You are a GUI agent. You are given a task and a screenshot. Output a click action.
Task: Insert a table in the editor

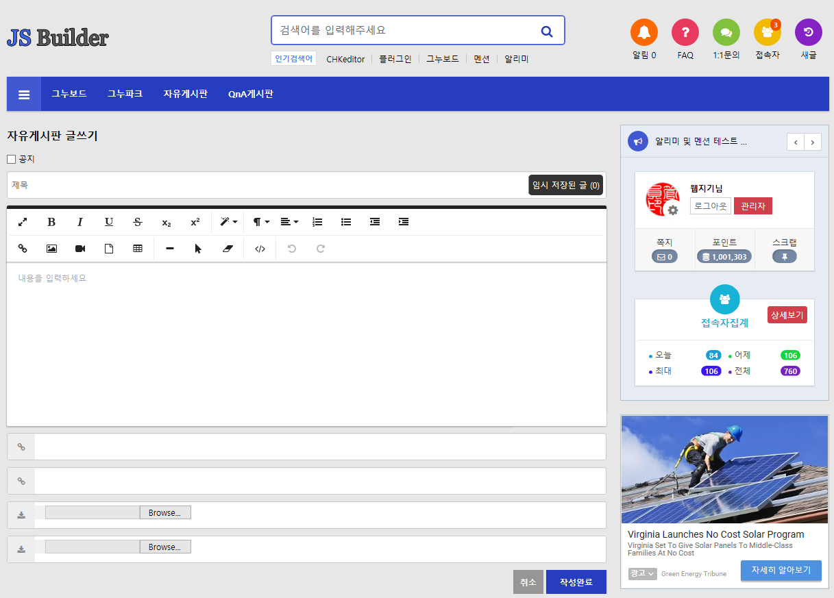pos(138,249)
